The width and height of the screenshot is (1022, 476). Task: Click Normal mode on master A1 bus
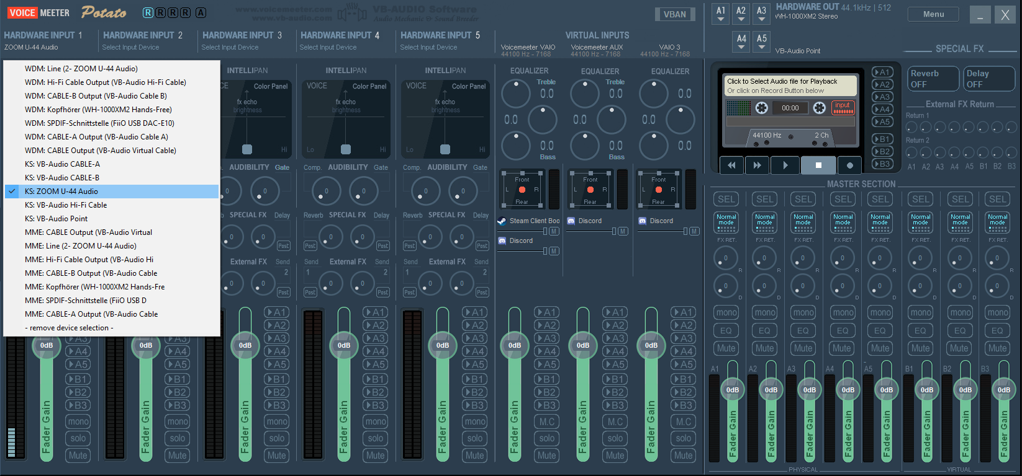point(726,223)
